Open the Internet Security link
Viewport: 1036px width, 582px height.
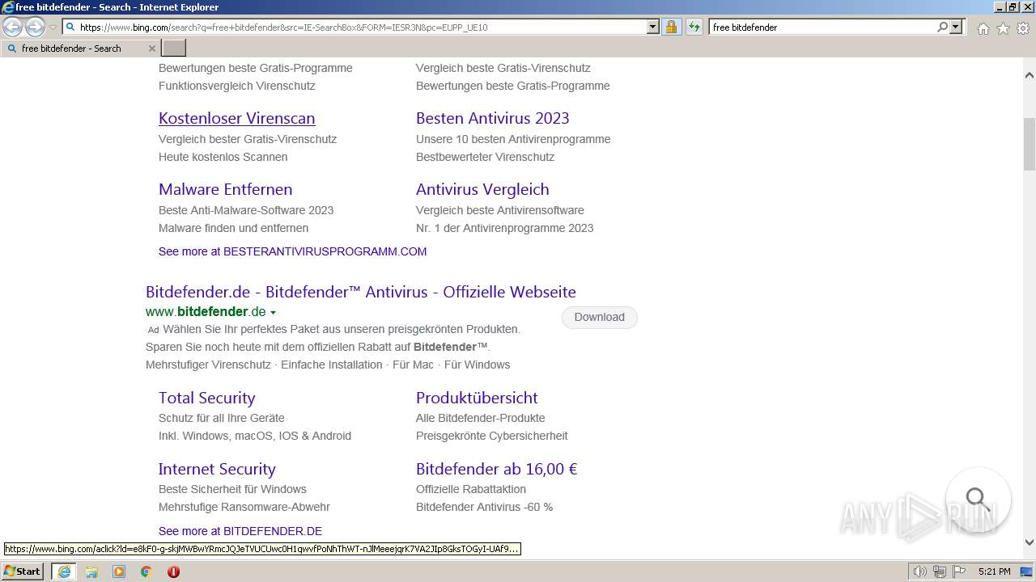[x=217, y=469]
